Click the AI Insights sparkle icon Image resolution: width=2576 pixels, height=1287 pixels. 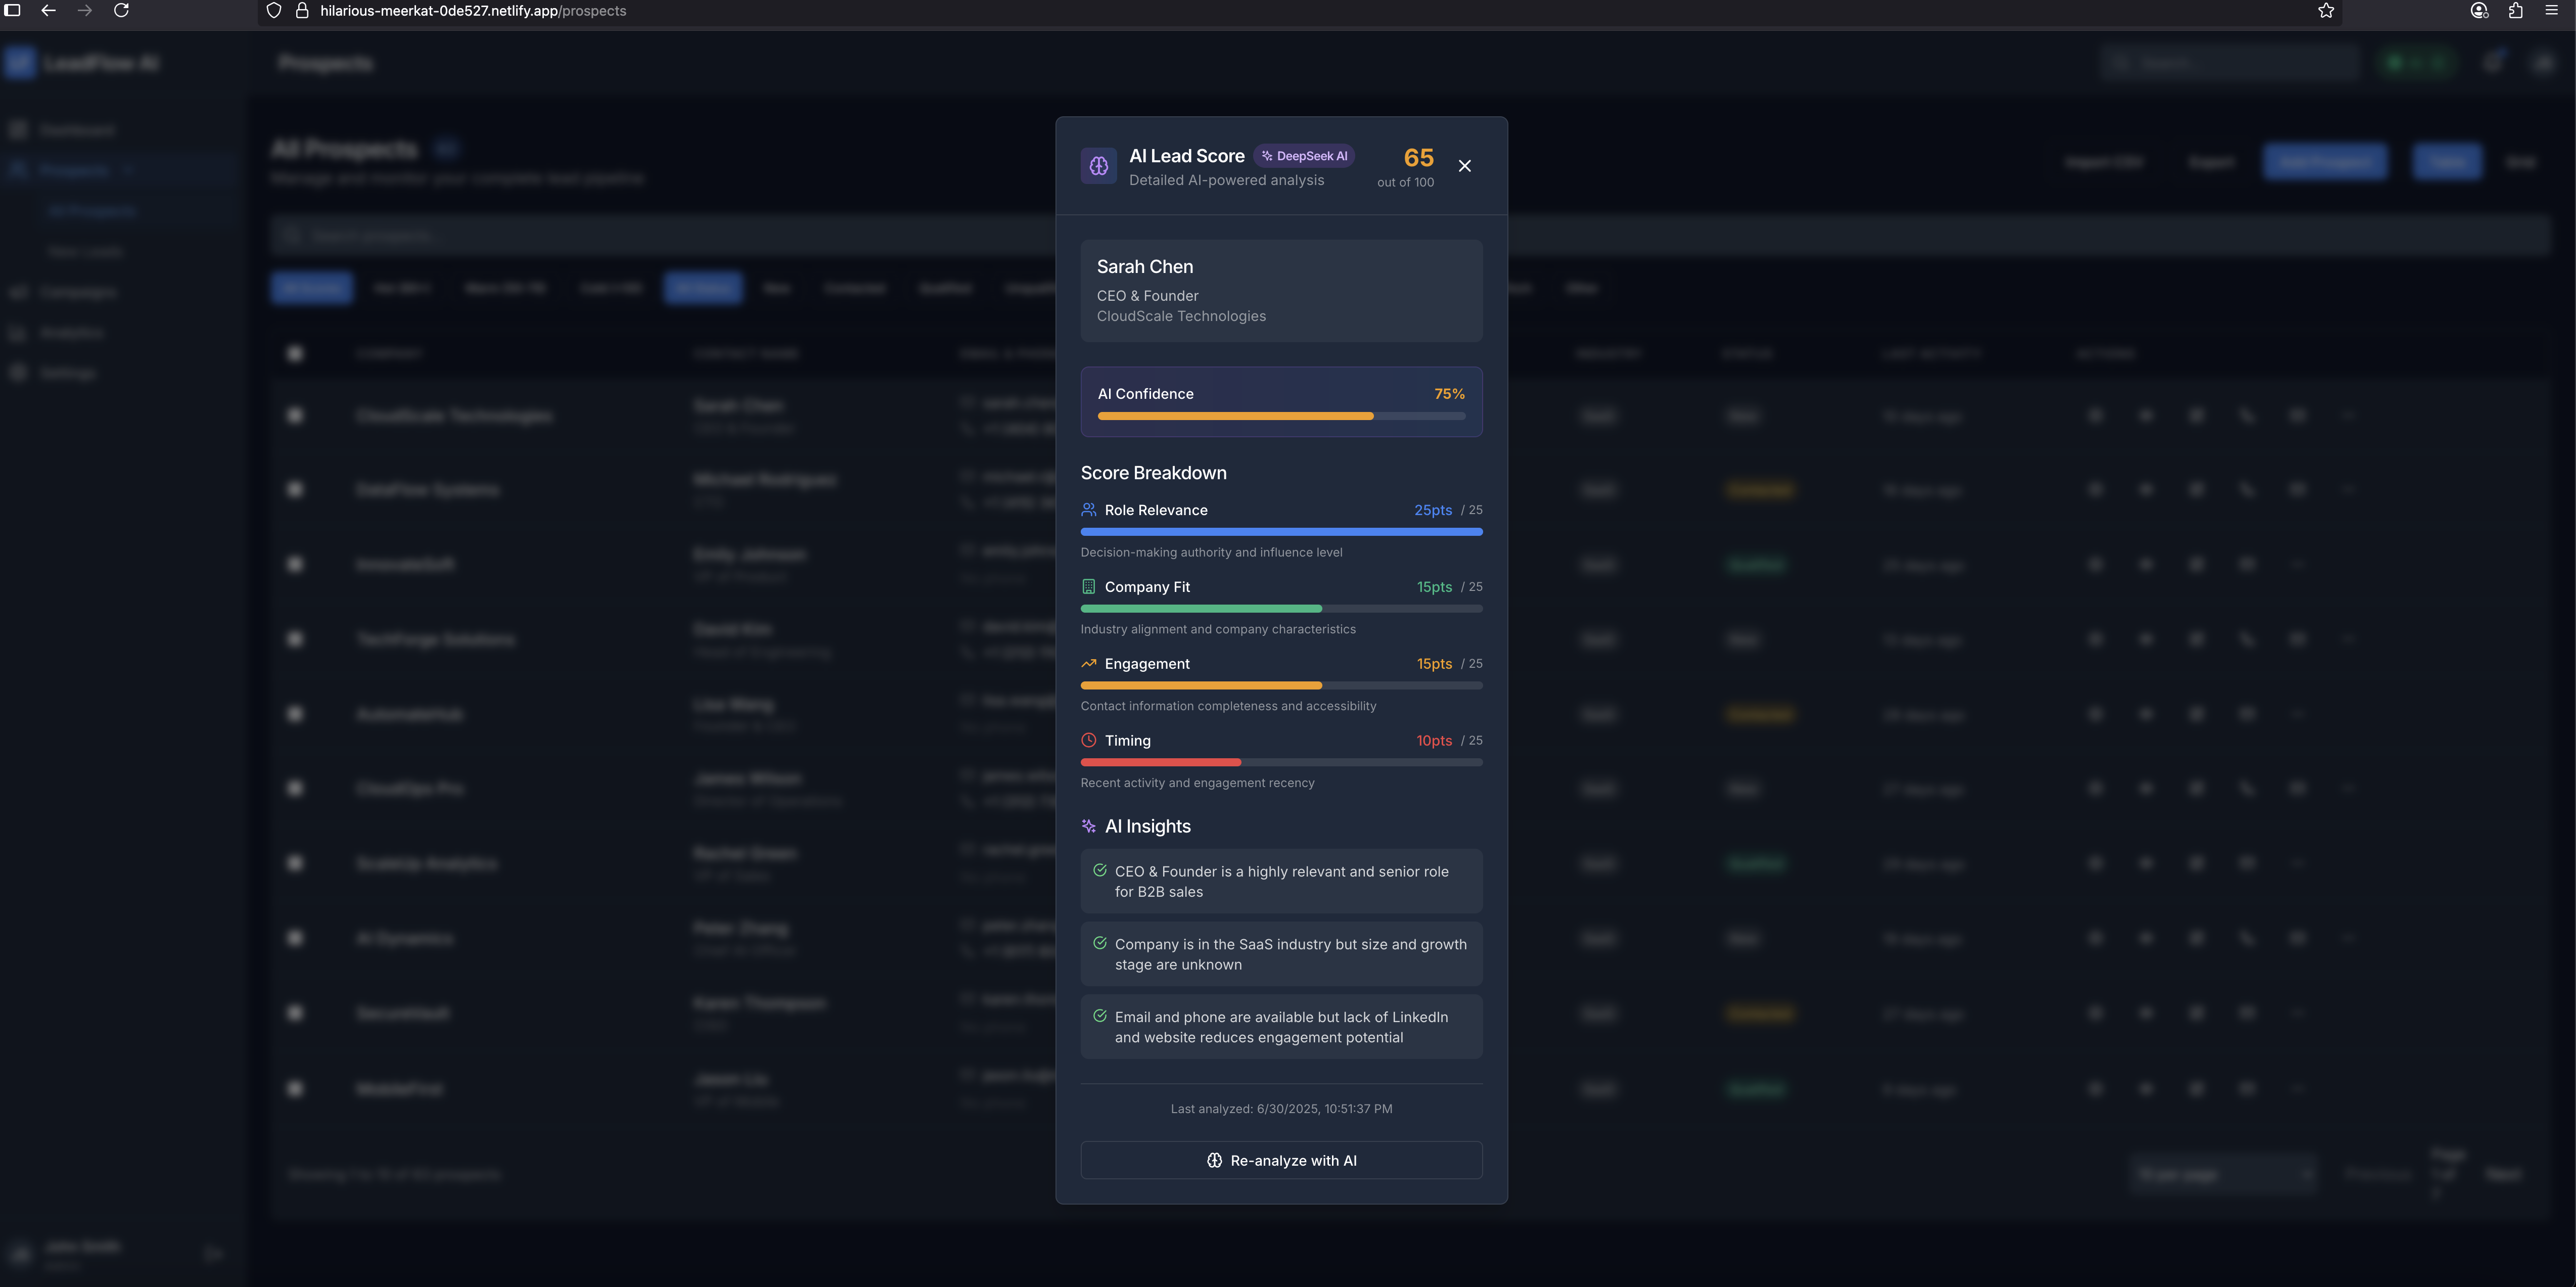(1088, 826)
